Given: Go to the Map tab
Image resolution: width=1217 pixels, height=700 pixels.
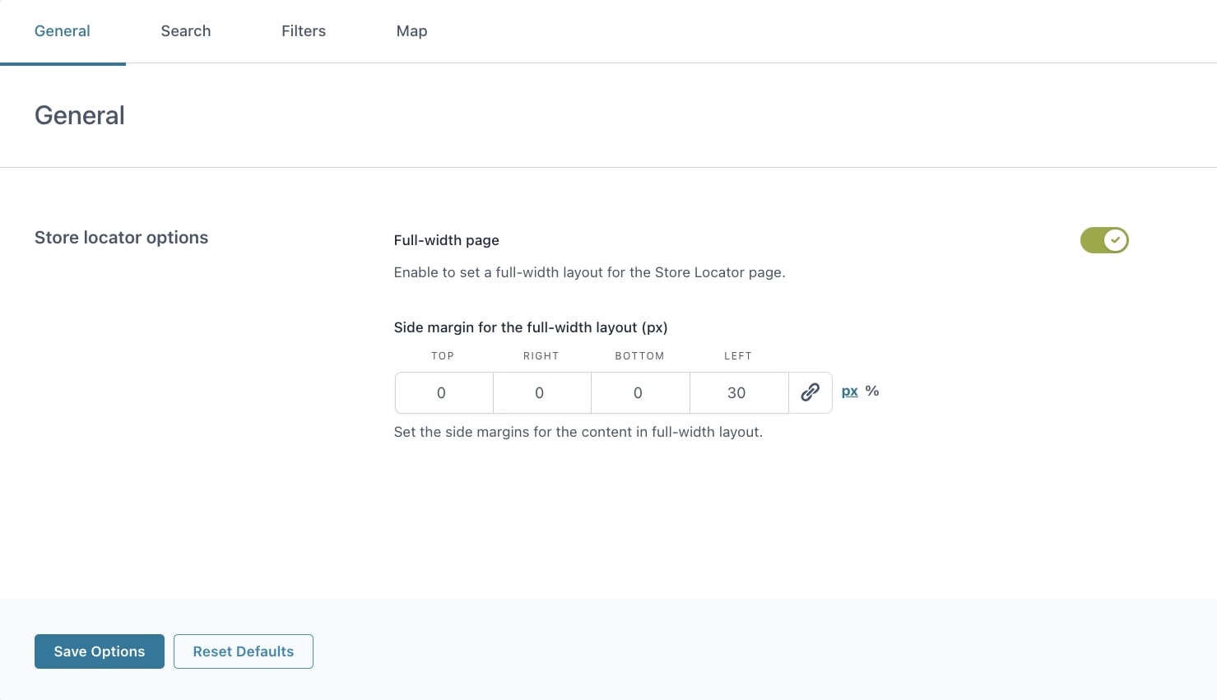Looking at the screenshot, I should coord(411,31).
